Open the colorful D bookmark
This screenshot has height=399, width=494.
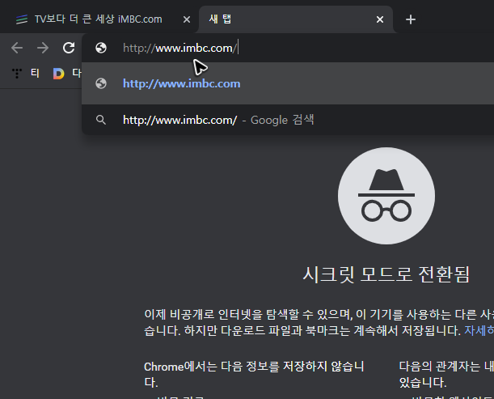tap(58, 74)
